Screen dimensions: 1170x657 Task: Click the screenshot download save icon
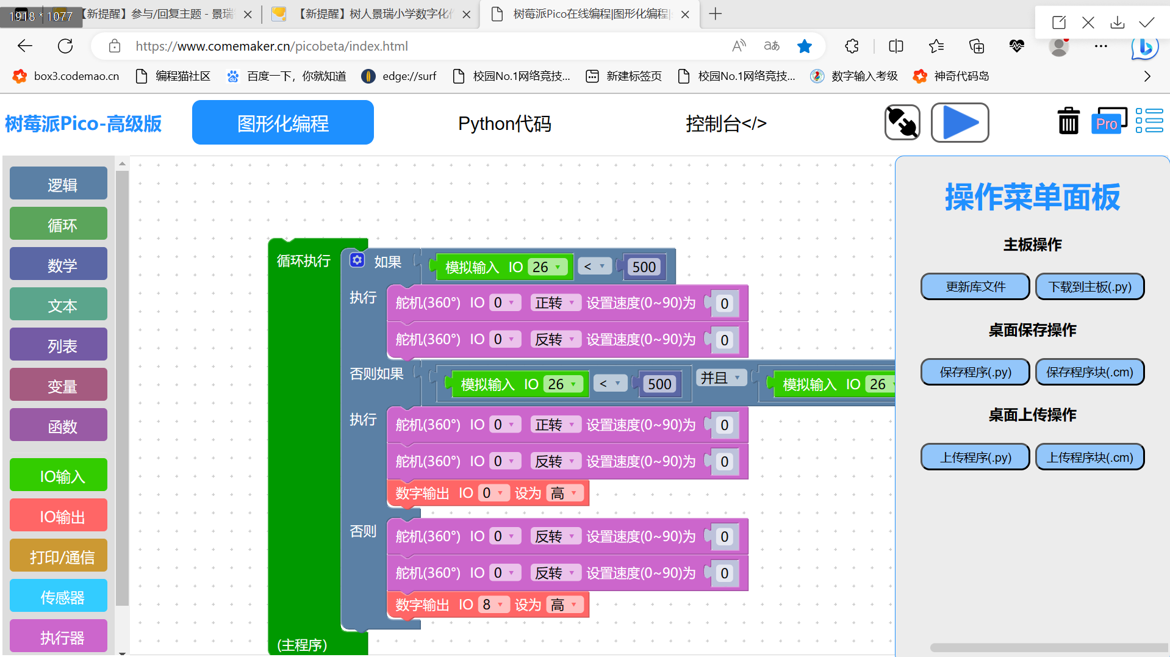point(1117,23)
